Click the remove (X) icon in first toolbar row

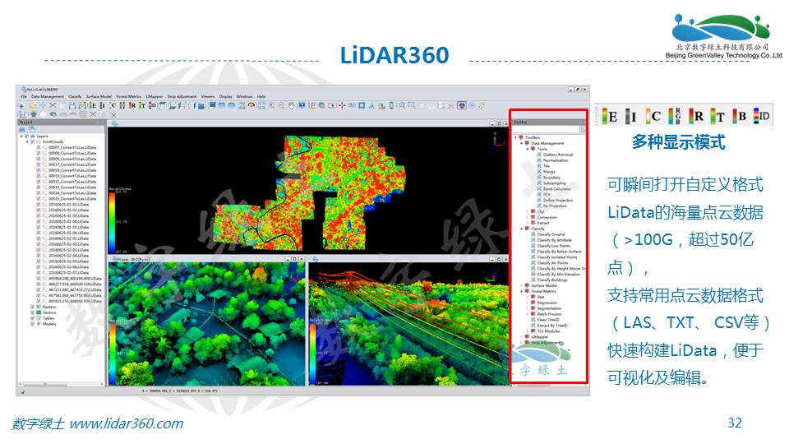(x=53, y=106)
